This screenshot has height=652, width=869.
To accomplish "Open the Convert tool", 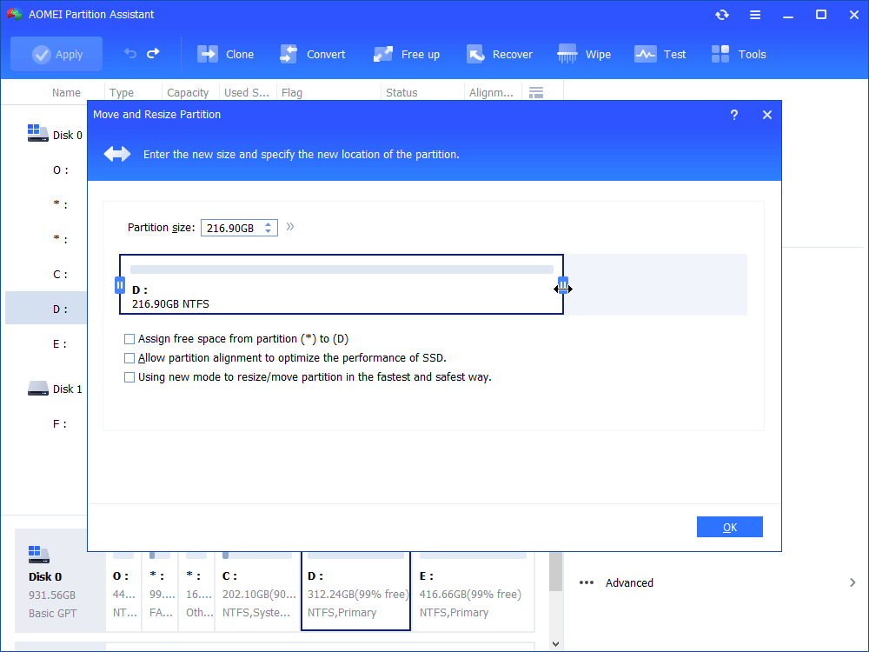I will click(312, 54).
